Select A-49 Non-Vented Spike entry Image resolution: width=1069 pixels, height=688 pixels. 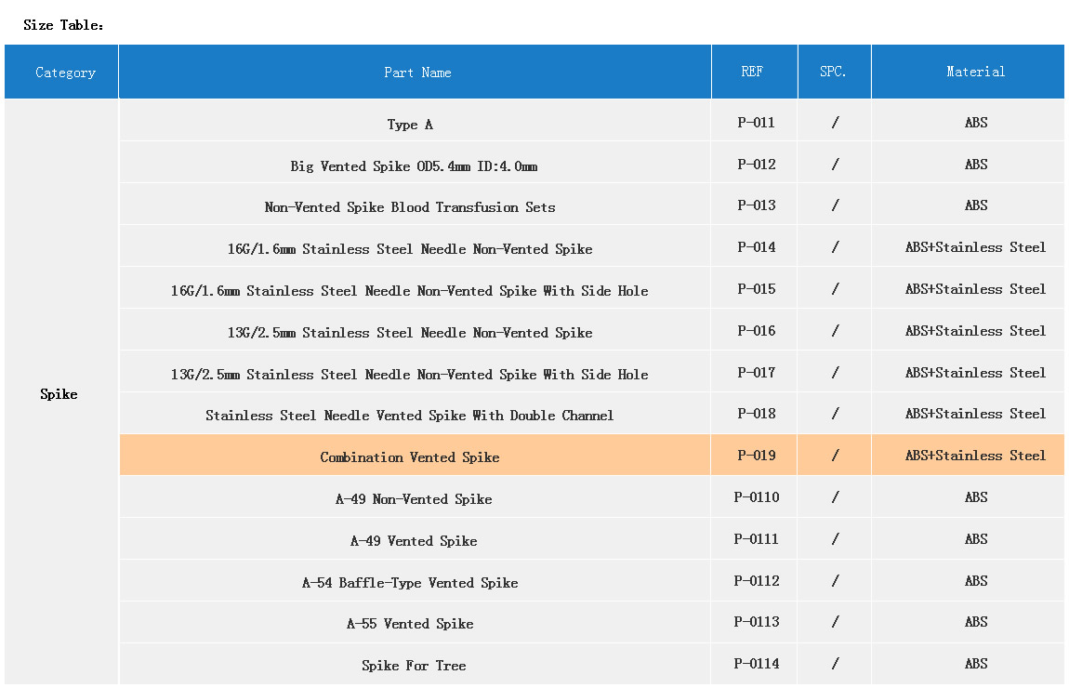(x=414, y=499)
